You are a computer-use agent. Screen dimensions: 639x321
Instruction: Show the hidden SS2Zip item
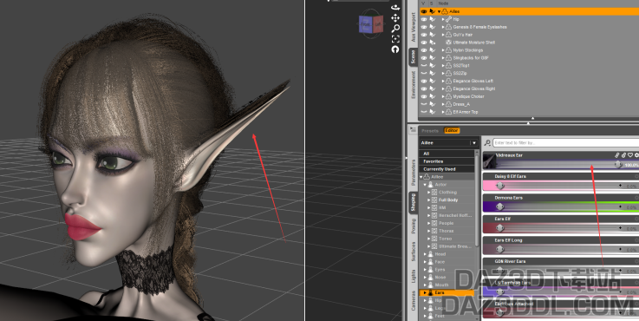pos(424,74)
